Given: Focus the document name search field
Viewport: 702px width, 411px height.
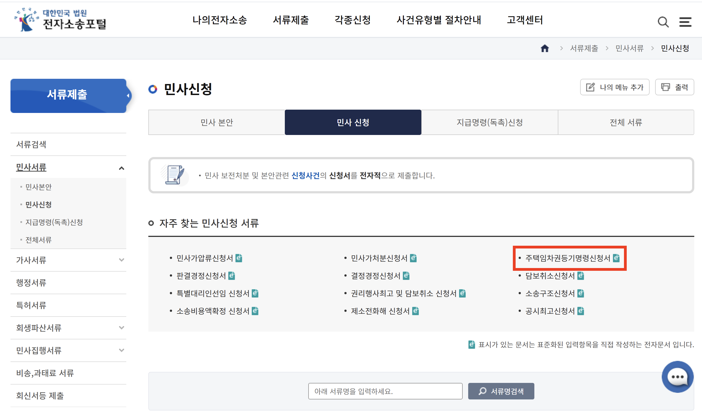Looking at the screenshot, I should tap(385, 391).
